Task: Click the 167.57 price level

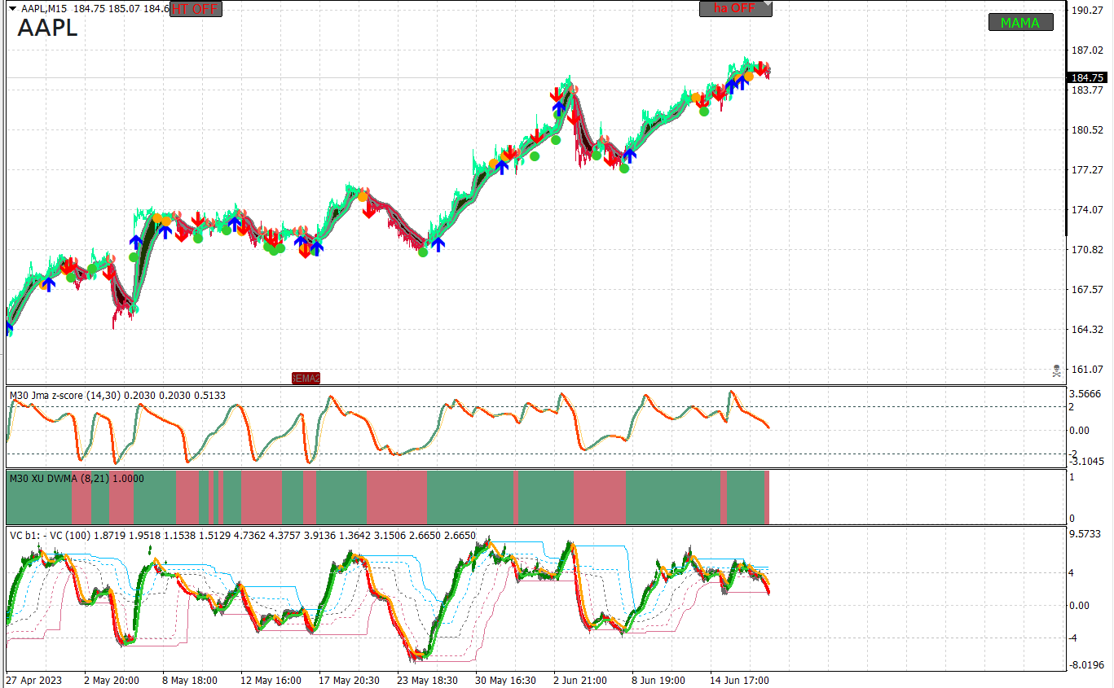Action: pyautogui.click(x=1087, y=290)
